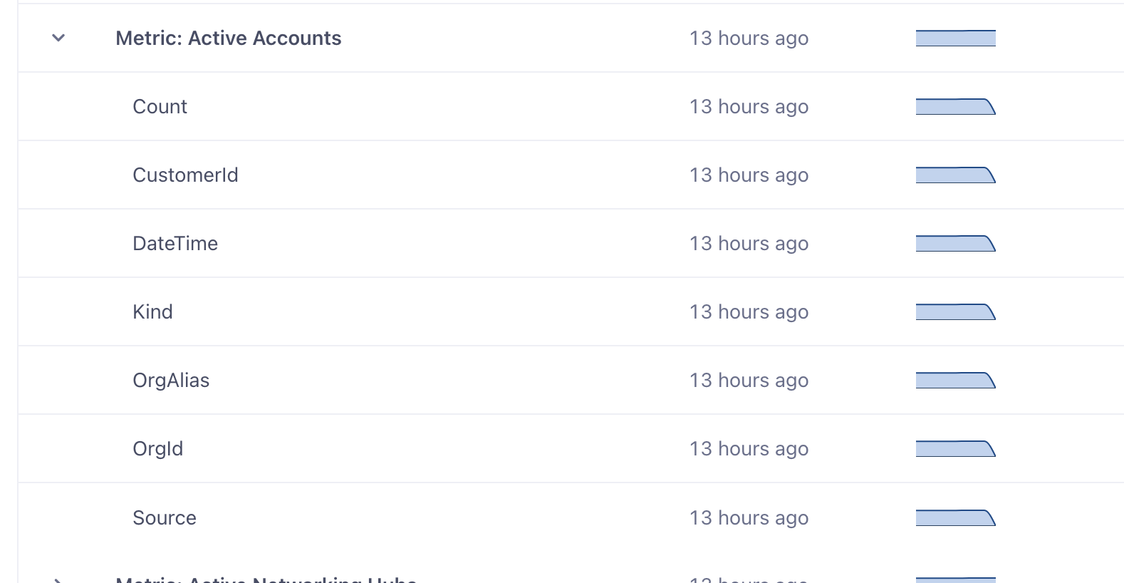Open sparkline chart for Active Accounts metric
Image resolution: width=1124 pixels, height=583 pixels.
[x=955, y=38]
